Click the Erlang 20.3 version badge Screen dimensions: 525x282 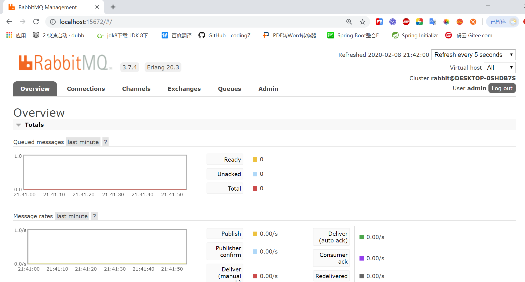[163, 67]
